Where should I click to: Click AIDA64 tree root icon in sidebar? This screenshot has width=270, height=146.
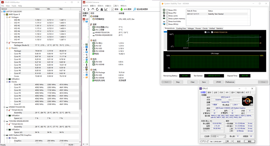coord(84,19)
